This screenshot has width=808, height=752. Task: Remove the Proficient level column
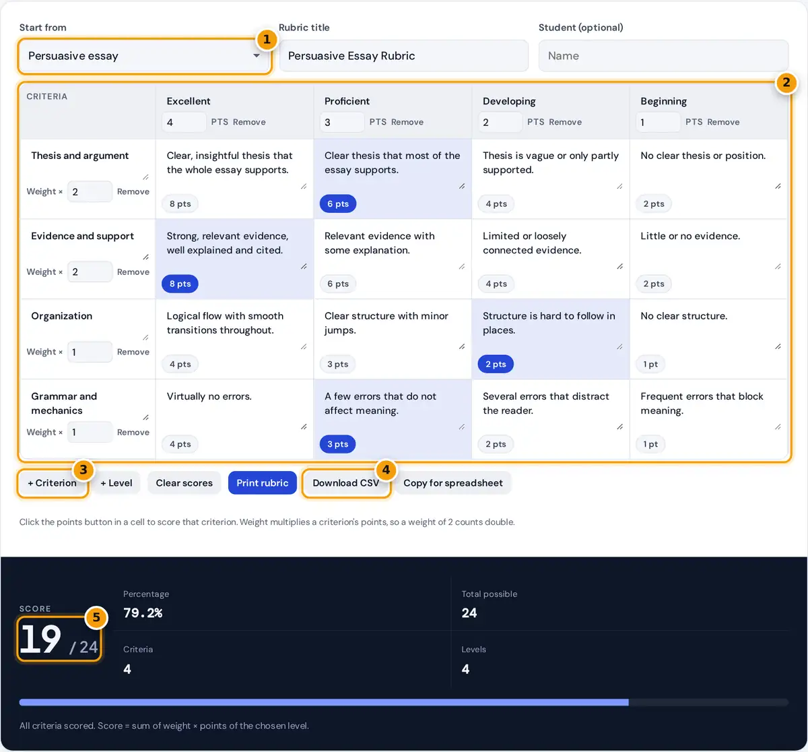coord(407,122)
